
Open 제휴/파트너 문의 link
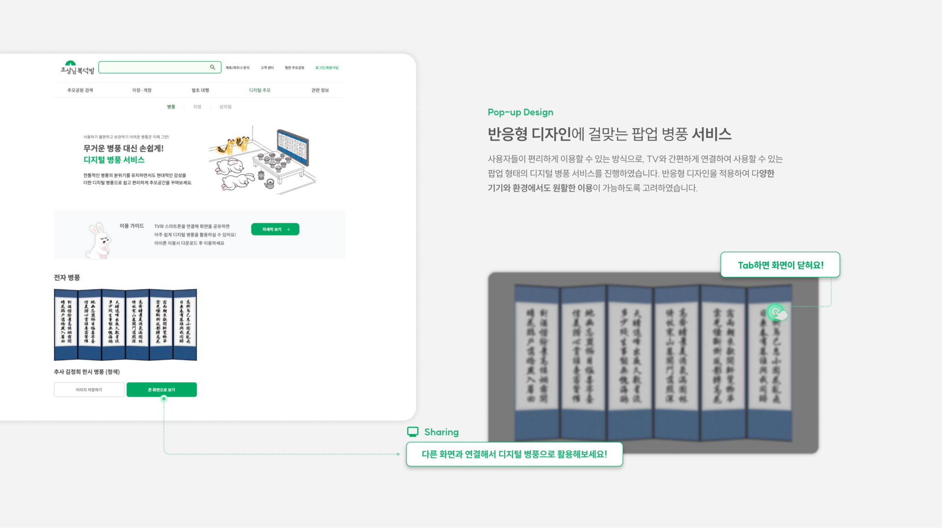point(238,68)
